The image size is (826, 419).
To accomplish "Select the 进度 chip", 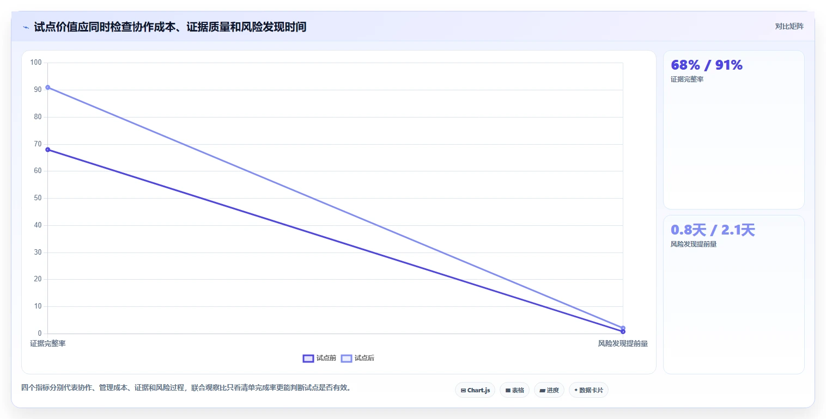I will tap(549, 390).
